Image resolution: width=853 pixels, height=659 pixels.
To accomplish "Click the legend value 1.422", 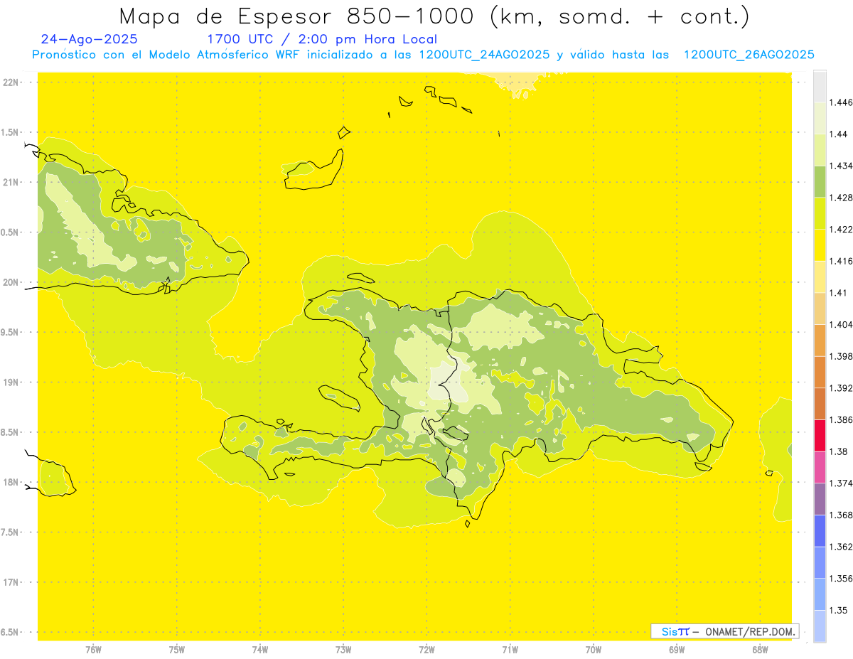I will pos(841,230).
